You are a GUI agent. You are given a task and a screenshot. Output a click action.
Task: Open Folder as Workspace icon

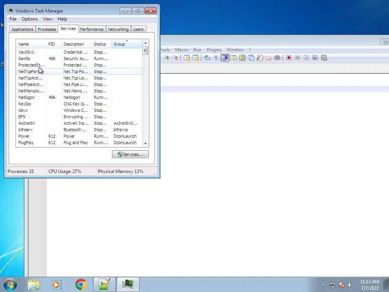269,58
